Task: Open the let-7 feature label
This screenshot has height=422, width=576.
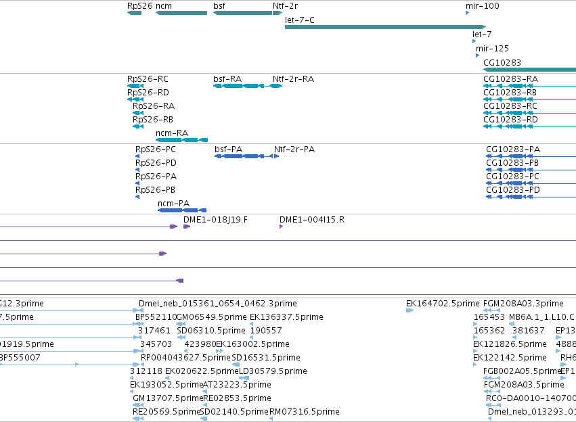Action: pos(482,34)
